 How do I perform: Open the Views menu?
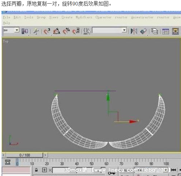pos(54,17)
